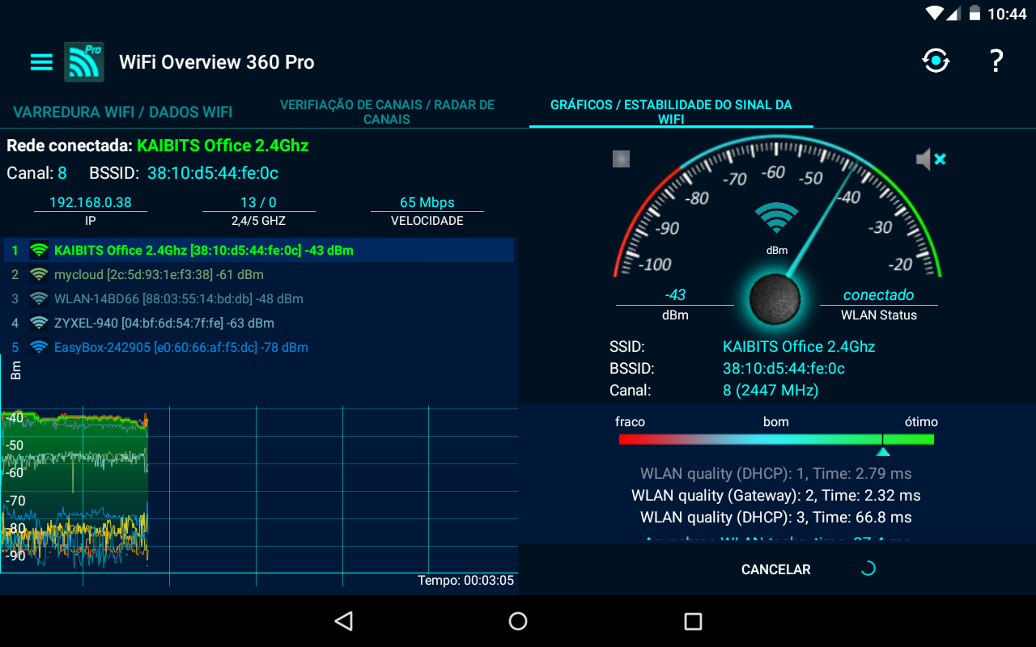Image resolution: width=1036 pixels, height=647 pixels.
Task: Tap the loading spinner beside CANCELAR
Action: click(x=868, y=569)
